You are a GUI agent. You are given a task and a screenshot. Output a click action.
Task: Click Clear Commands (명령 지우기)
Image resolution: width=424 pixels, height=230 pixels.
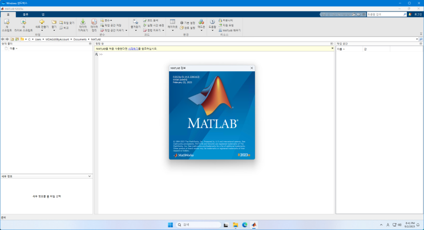tap(152, 31)
